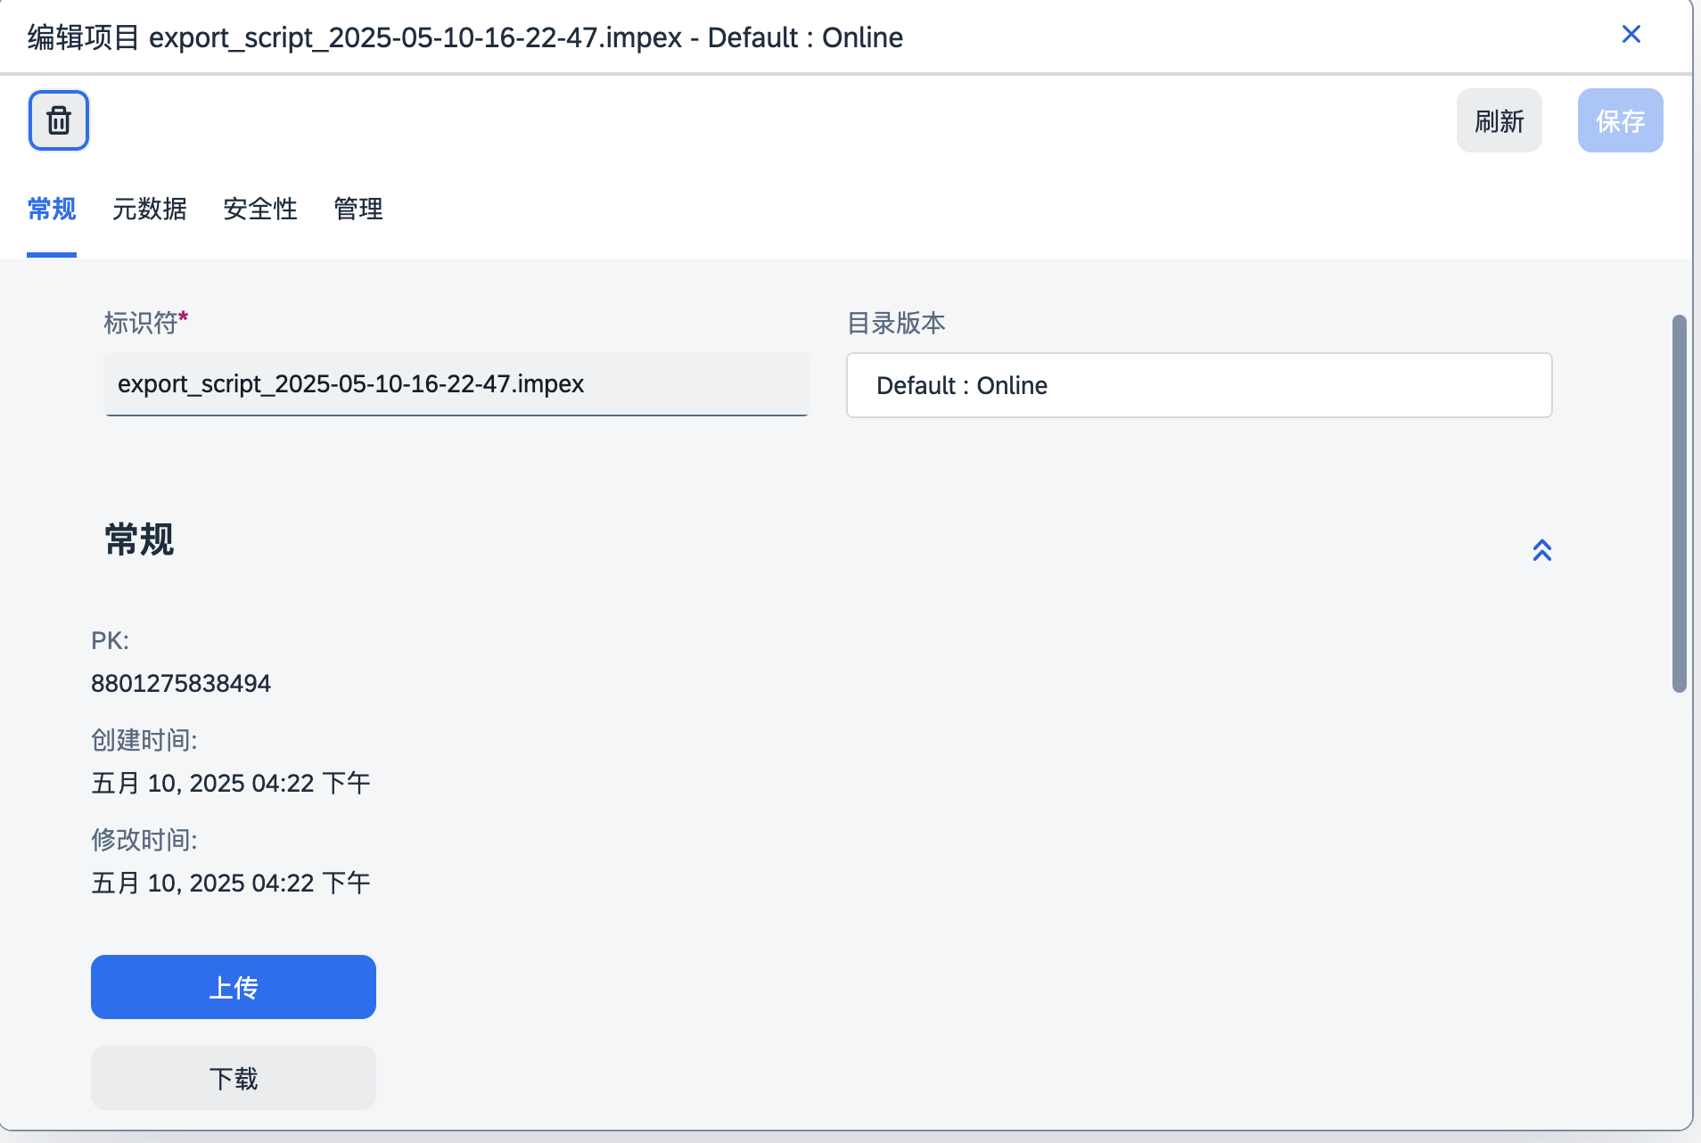The height and width of the screenshot is (1143, 1701).
Task: Click the 下载 download button
Action: coord(234,1078)
